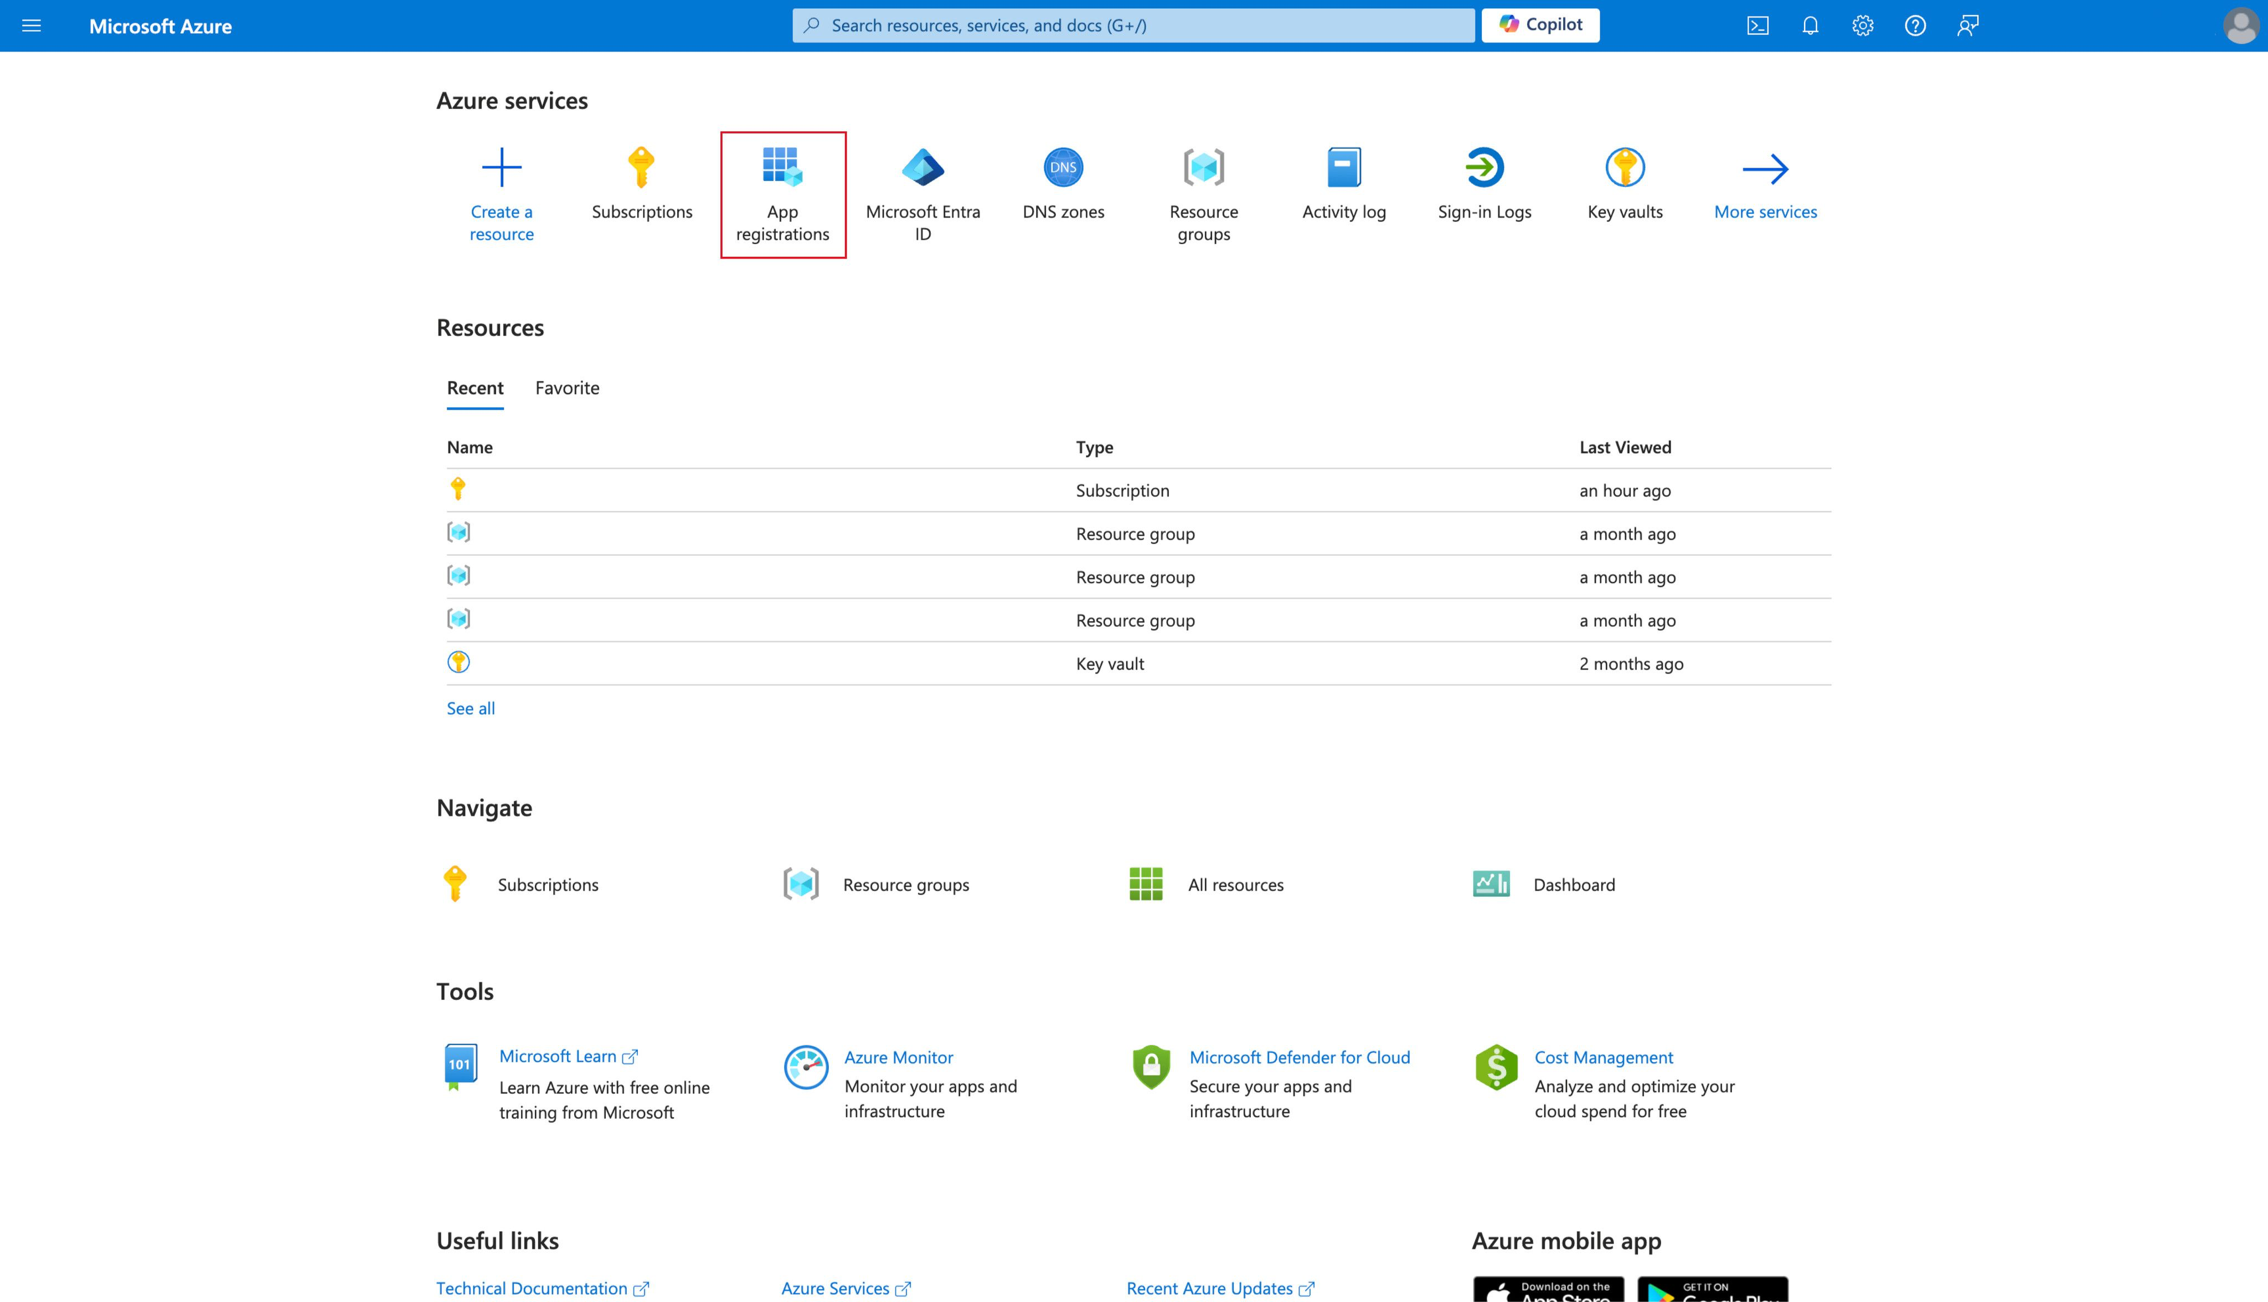Open the hamburger portal menu

(32, 26)
